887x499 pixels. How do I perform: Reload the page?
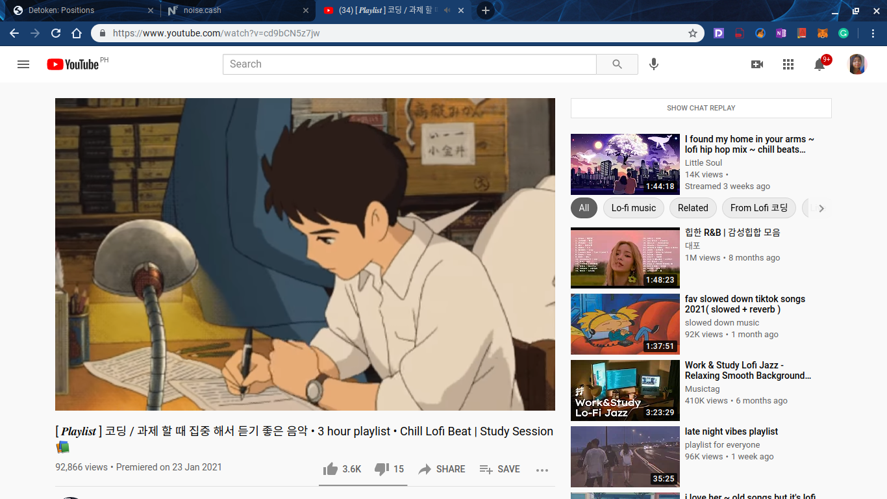56,33
